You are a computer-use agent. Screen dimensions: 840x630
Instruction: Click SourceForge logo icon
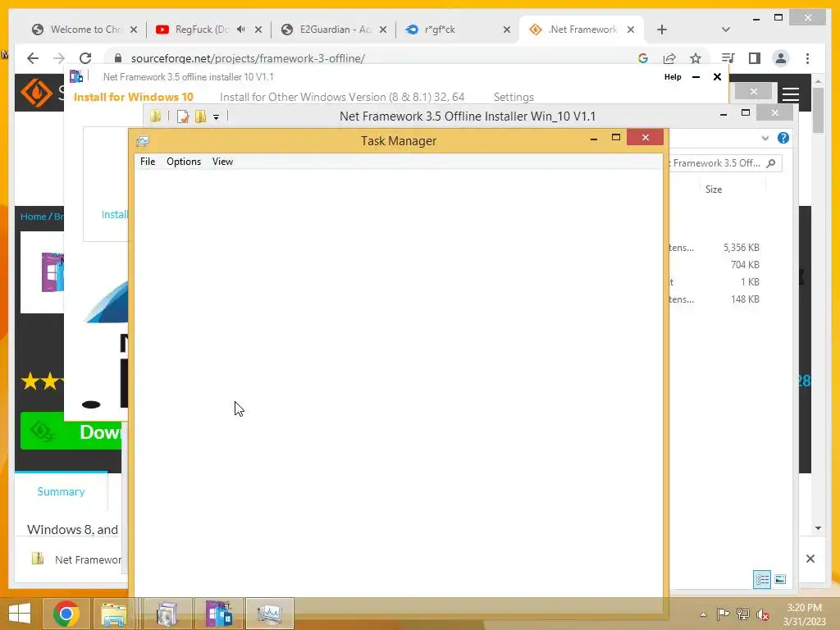[x=35, y=93]
